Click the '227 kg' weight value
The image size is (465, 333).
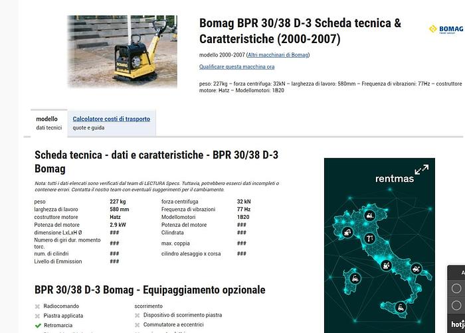point(118,202)
